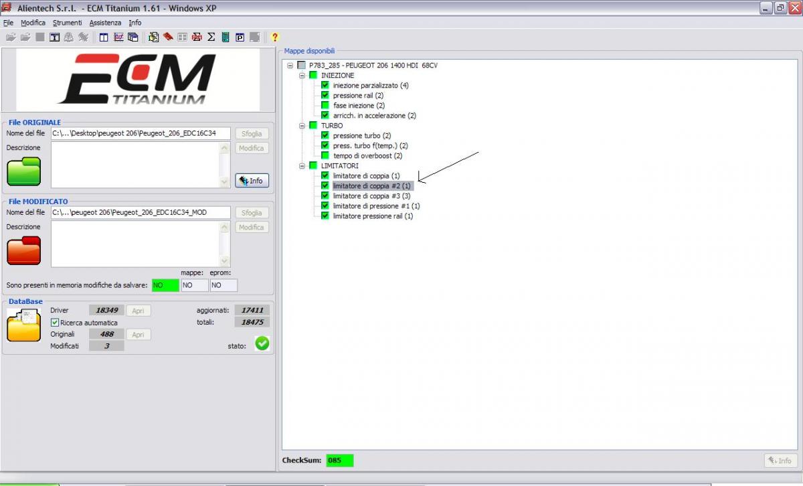Click the Info button in File ORIGINALE
Viewport: 803px width, 486px height.
coord(252,181)
